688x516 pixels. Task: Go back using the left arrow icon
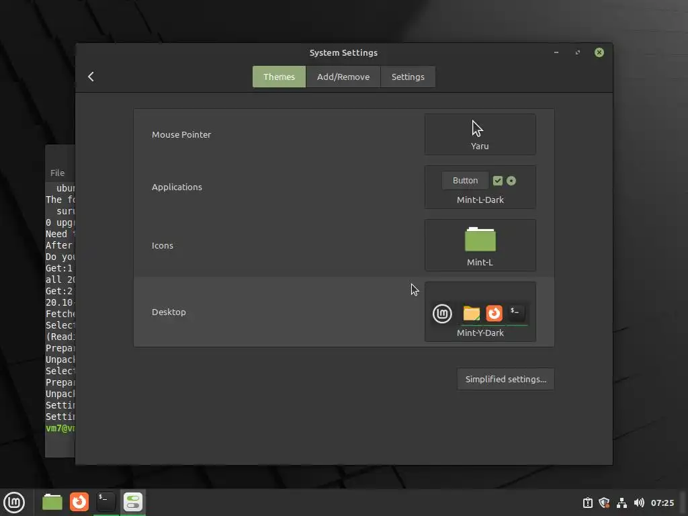coord(91,77)
